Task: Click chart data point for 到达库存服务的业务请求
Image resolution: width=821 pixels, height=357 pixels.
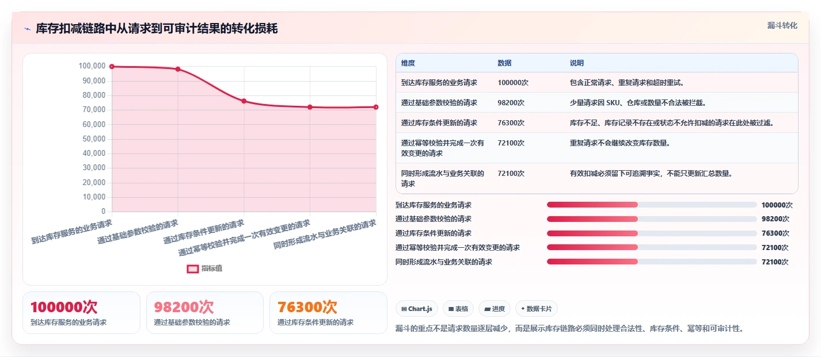Action: tap(112, 67)
